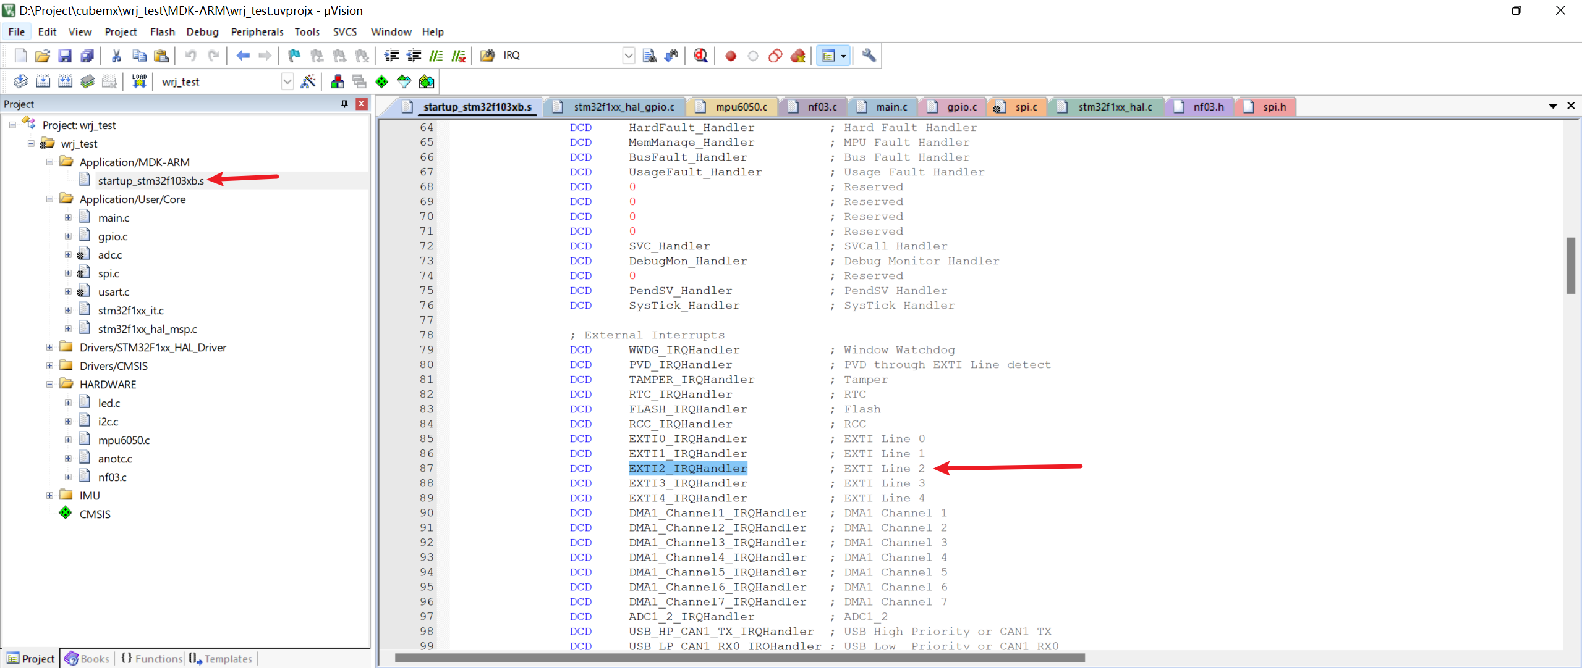Open File Extensions with the colored blocks icon
This screenshot has height=668, width=1582.
(338, 81)
